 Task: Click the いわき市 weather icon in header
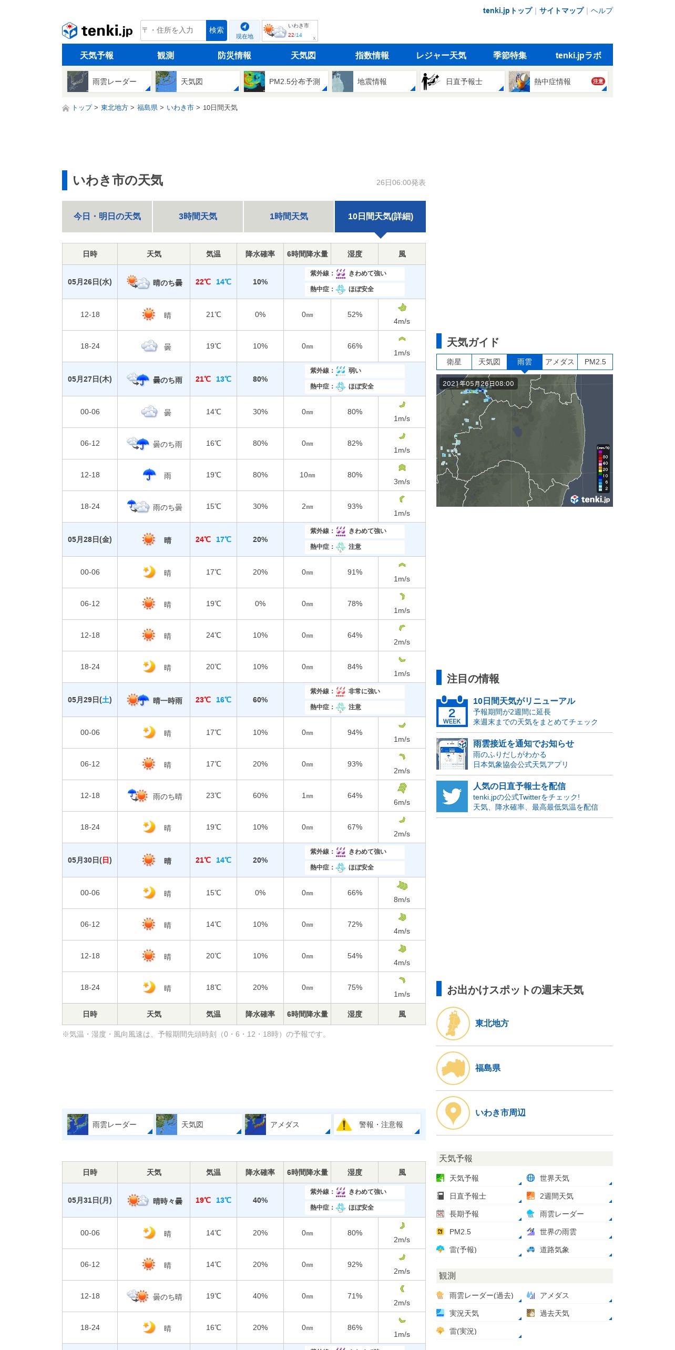tap(274, 30)
